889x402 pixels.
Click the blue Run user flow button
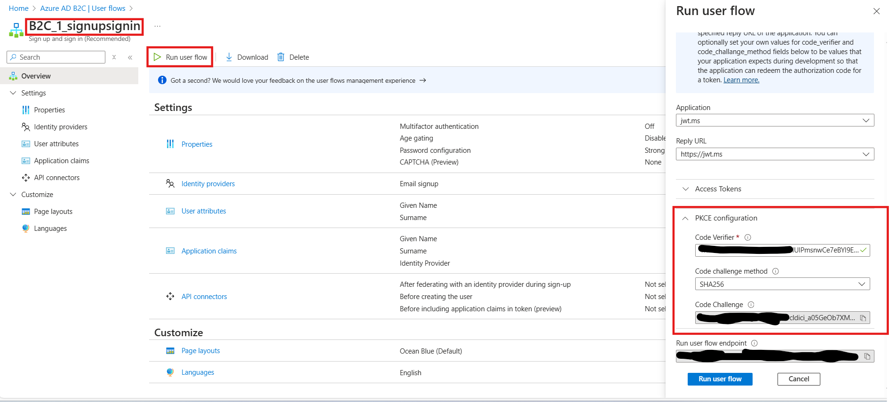[720, 379]
